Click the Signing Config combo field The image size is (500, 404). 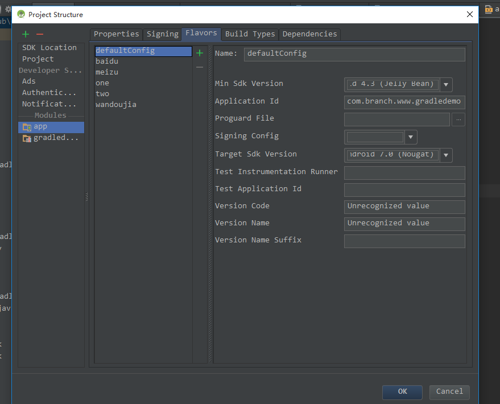click(375, 137)
